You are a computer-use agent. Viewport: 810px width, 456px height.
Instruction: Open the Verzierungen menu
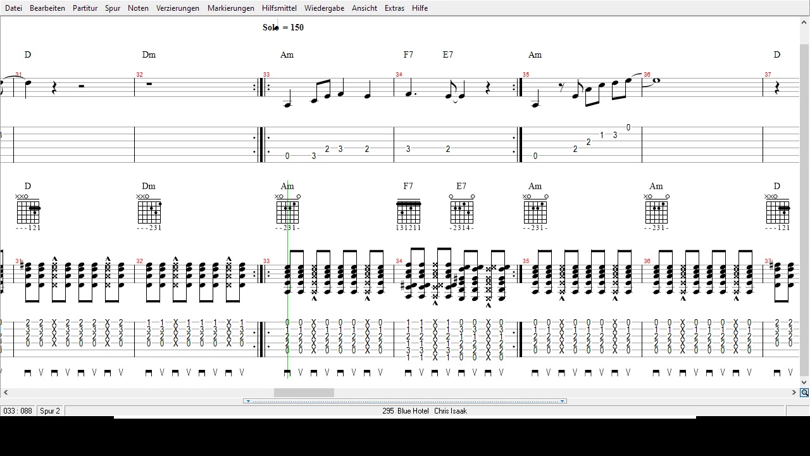coord(178,8)
